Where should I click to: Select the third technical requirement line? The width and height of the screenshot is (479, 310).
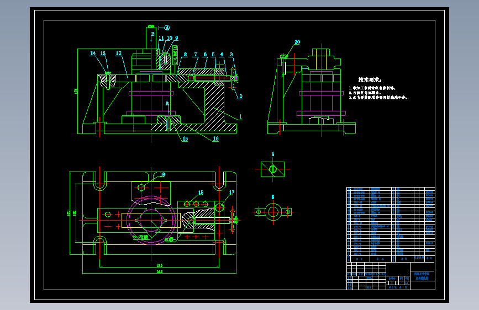pyautogui.click(x=378, y=98)
